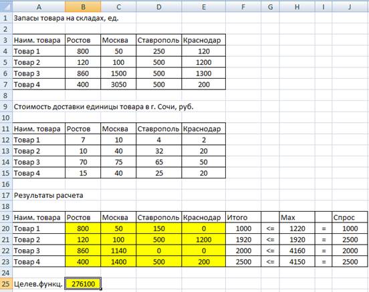Click the target function cell 276100
The width and height of the screenshot is (369, 292).
[83, 284]
